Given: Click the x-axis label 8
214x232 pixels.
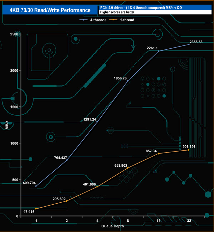Looking at the screenshot, I should coord(128,220).
